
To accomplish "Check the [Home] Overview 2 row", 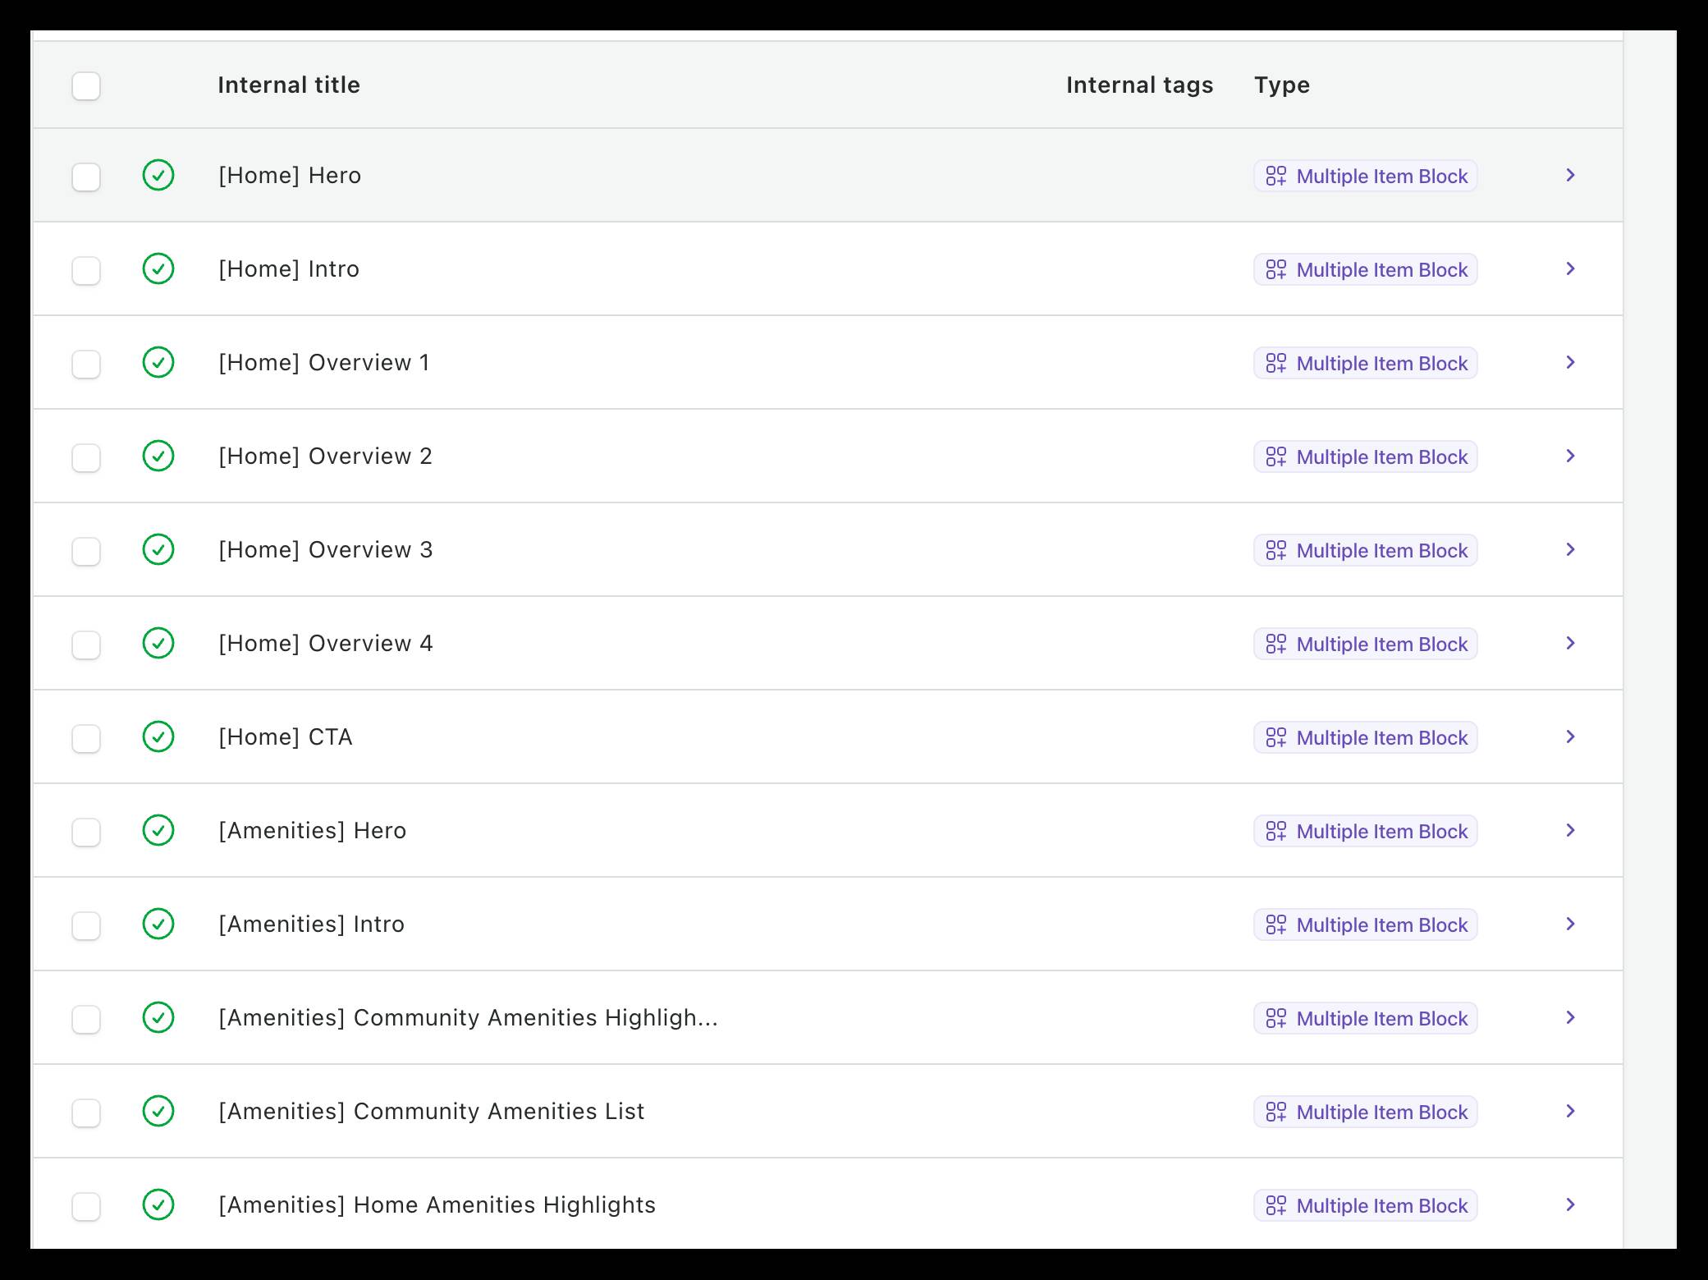I will 86,457.
